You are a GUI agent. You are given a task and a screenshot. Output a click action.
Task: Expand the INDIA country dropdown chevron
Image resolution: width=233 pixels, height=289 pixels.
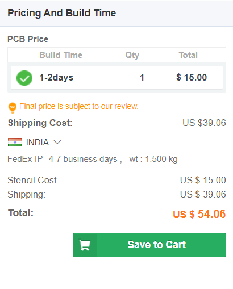(x=57, y=142)
